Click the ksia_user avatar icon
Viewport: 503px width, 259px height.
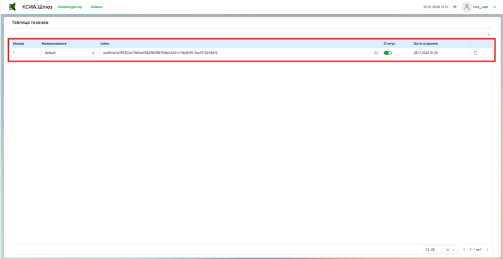coord(467,7)
